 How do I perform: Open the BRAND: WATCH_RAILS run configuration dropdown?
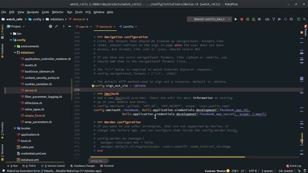pos(209,19)
